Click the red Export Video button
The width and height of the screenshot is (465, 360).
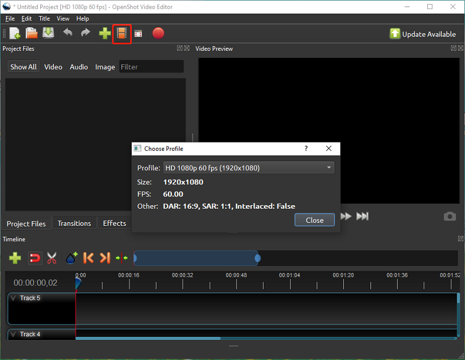coord(158,33)
